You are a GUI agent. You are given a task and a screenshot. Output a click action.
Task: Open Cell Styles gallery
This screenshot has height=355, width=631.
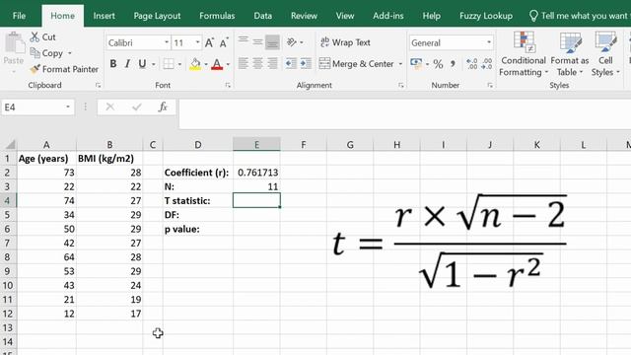point(605,54)
